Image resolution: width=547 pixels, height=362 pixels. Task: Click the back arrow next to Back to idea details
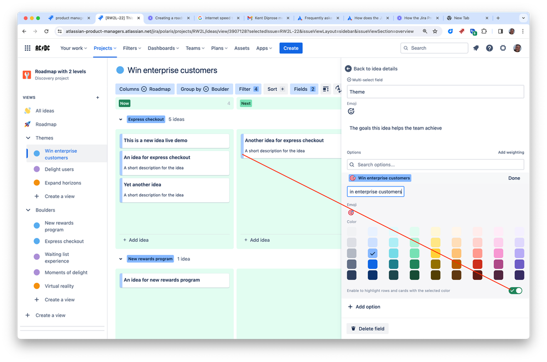pos(348,69)
